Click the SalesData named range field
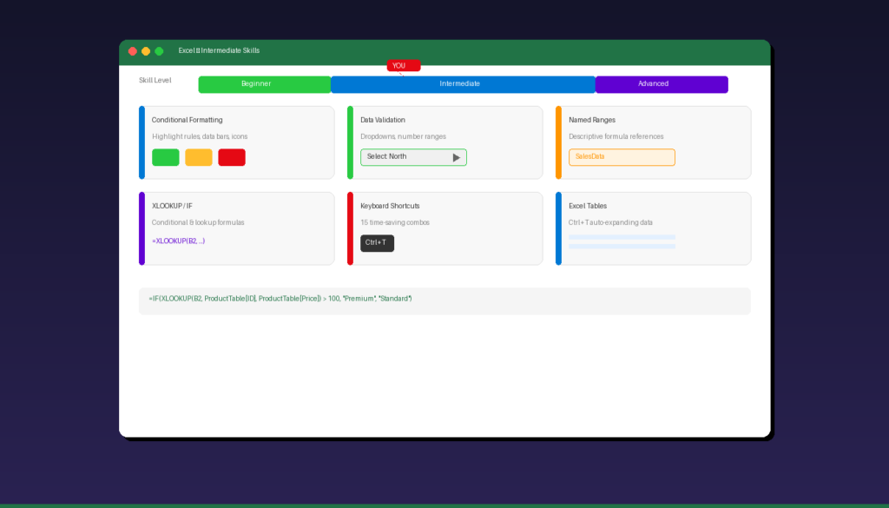 point(622,157)
